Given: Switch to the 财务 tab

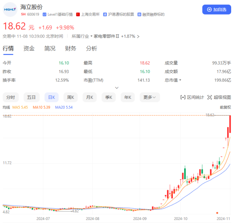Looking at the screenshot, I should coord(71,48).
